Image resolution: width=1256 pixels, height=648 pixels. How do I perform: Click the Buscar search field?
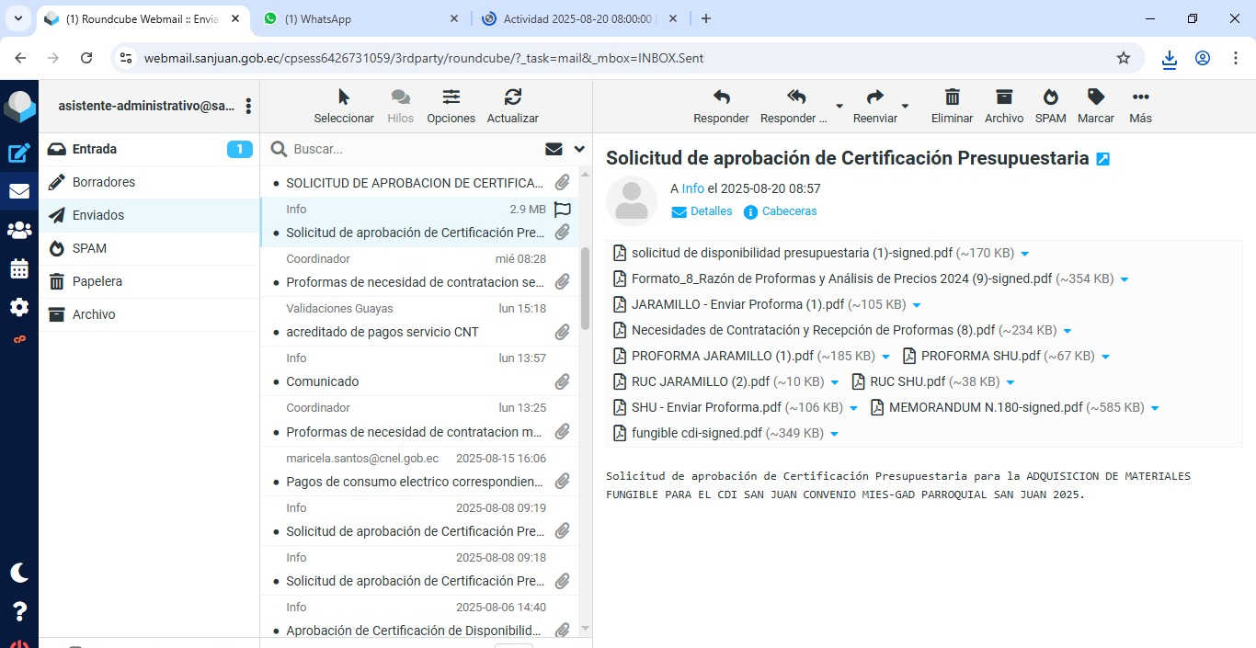click(414, 149)
